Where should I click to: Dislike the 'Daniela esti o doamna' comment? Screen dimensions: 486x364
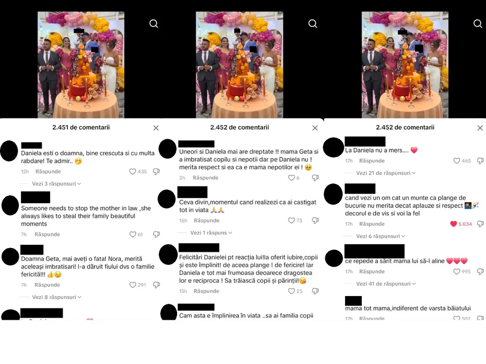157,171
